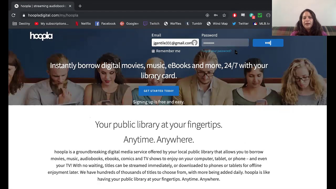Click the hoopladigital.com address bar
Viewport: 336px width, 189px height.
(53, 15)
